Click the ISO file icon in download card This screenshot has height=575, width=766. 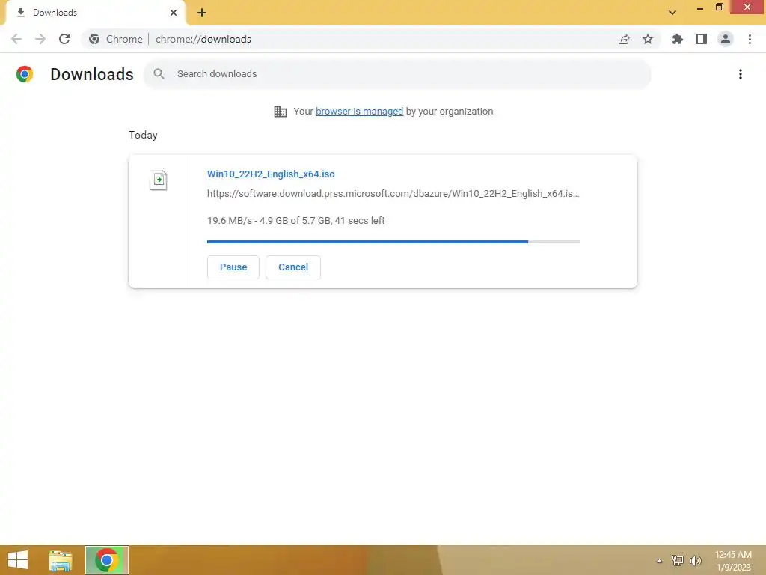tap(159, 180)
